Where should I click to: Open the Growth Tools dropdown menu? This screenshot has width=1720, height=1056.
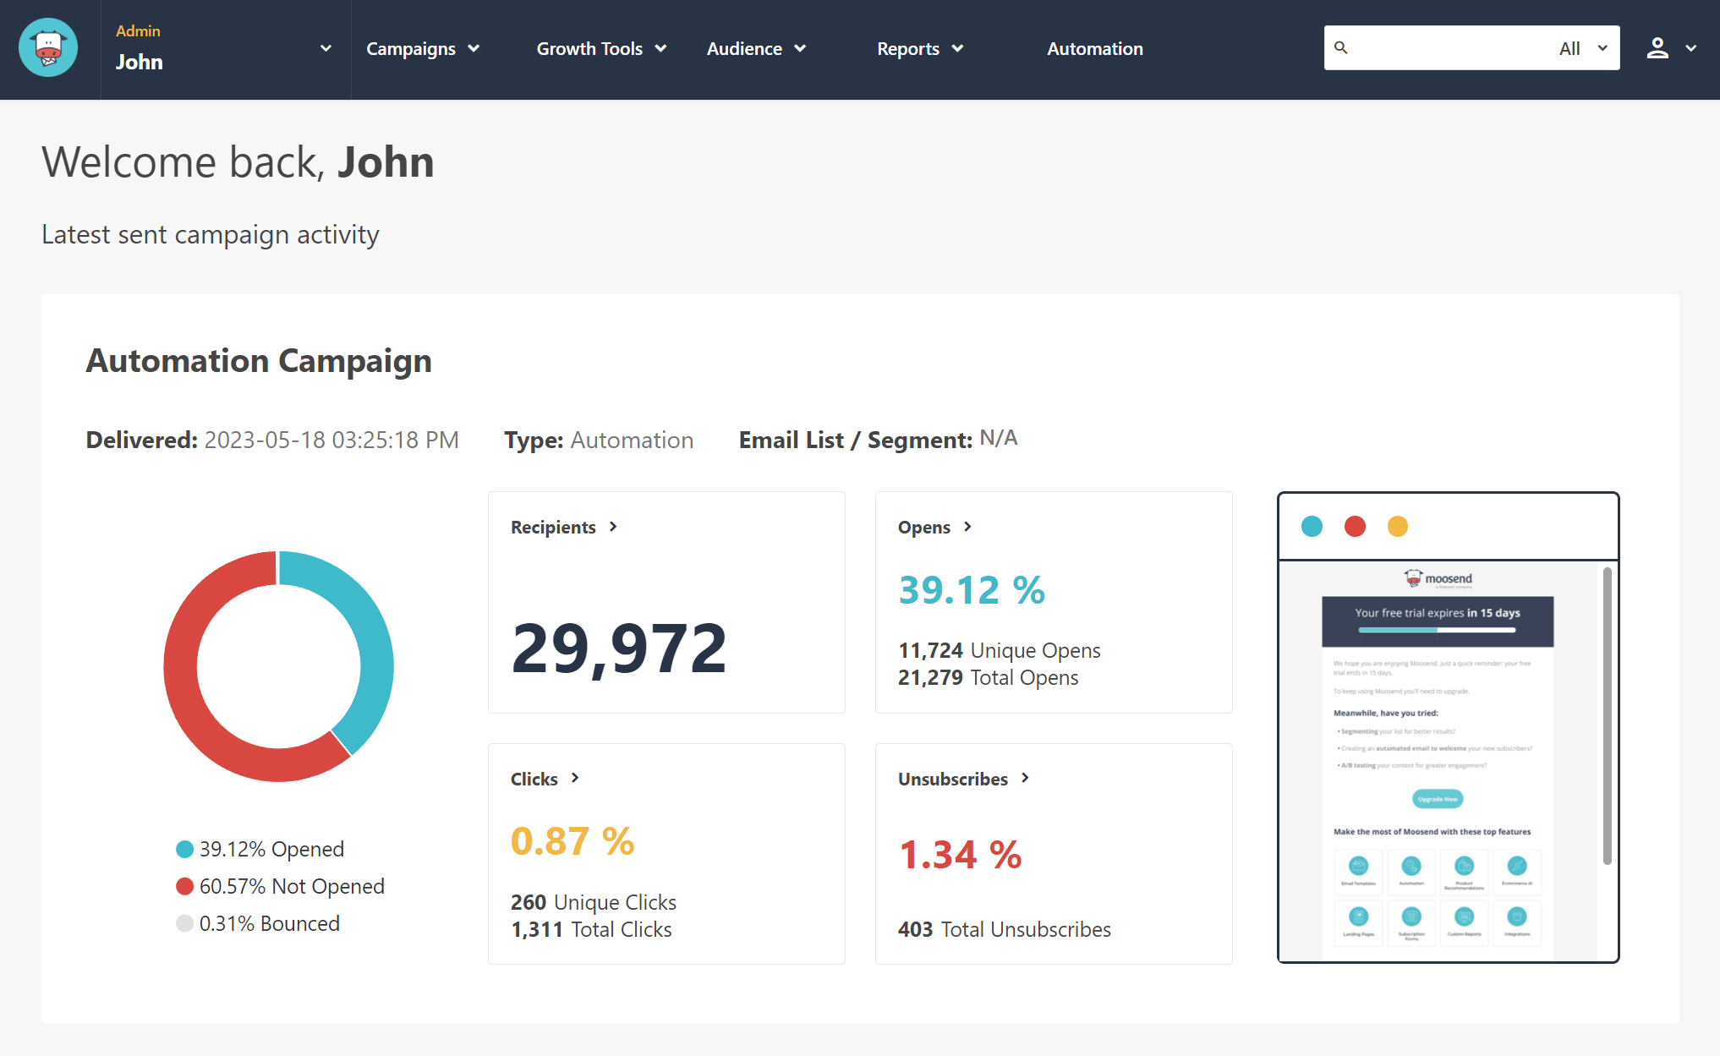coord(600,49)
